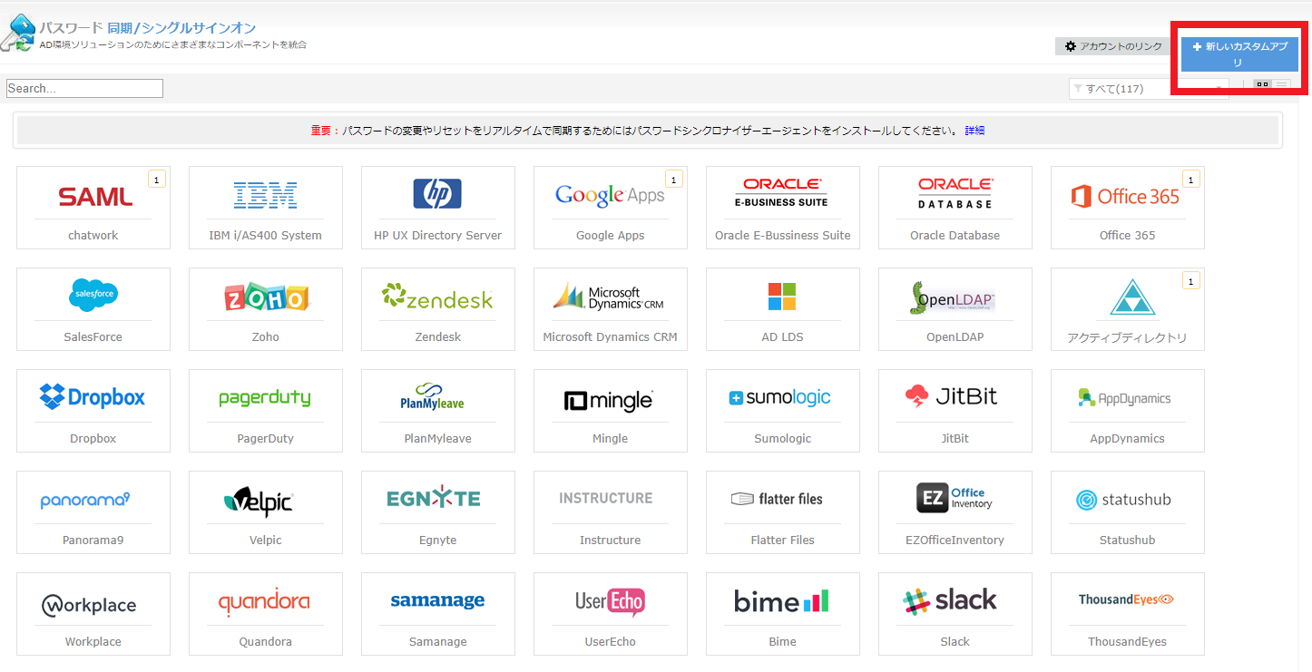Open the AppDynamics app tile
This screenshot has width=1312, height=672.
[1128, 411]
